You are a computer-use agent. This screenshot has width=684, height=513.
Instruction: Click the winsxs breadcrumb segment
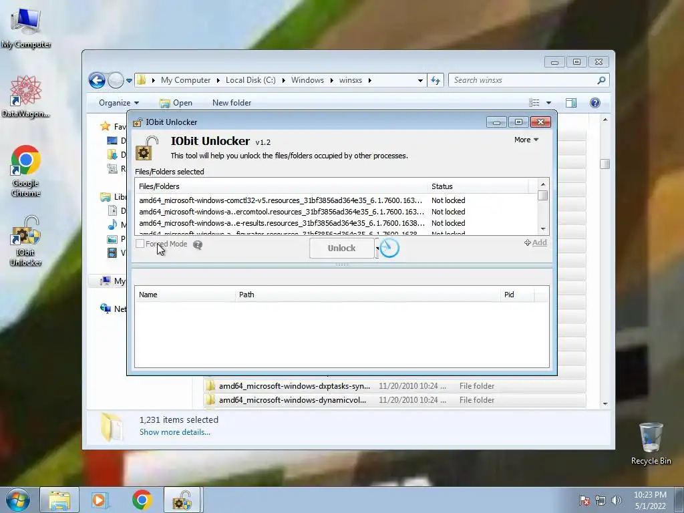pyautogui.click(x=350, y=80)
